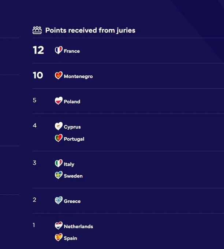Select the Poland country name
Viewport: 224px width, 249px height.
point(72,102)
